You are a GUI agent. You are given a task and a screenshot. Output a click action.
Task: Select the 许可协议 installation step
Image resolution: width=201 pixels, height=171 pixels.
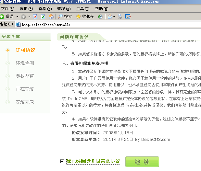coord(25,50)
